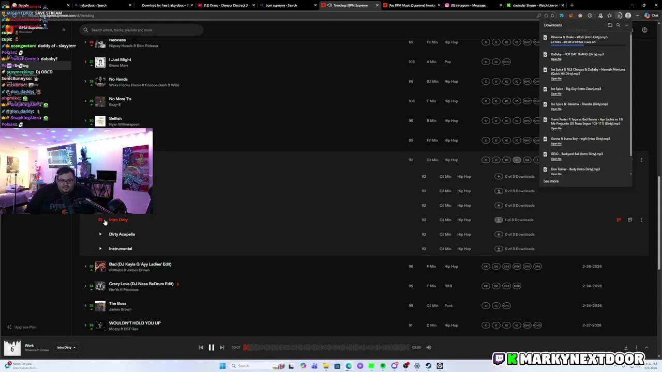Expand versions for track 28 No Hands
This screenshot has width=662, height=372.
coord(85,82)
